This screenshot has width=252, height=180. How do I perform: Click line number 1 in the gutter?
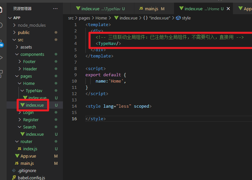76,25
